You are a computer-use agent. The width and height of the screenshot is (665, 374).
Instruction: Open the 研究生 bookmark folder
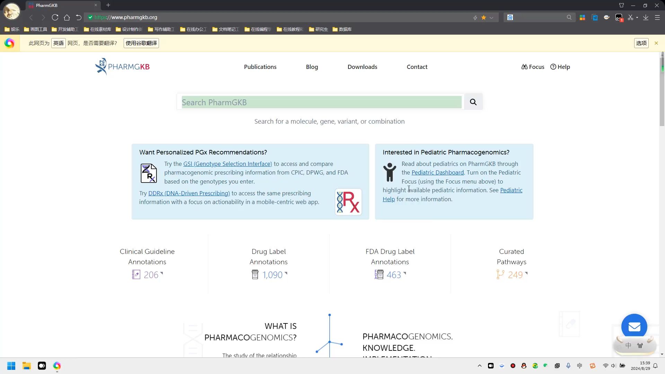pyautogui.click(x=318, y=29)
